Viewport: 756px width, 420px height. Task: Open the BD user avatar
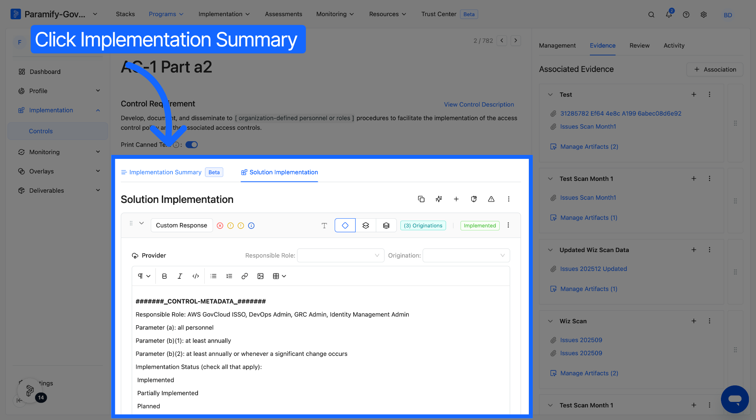(x=728, y=15)
